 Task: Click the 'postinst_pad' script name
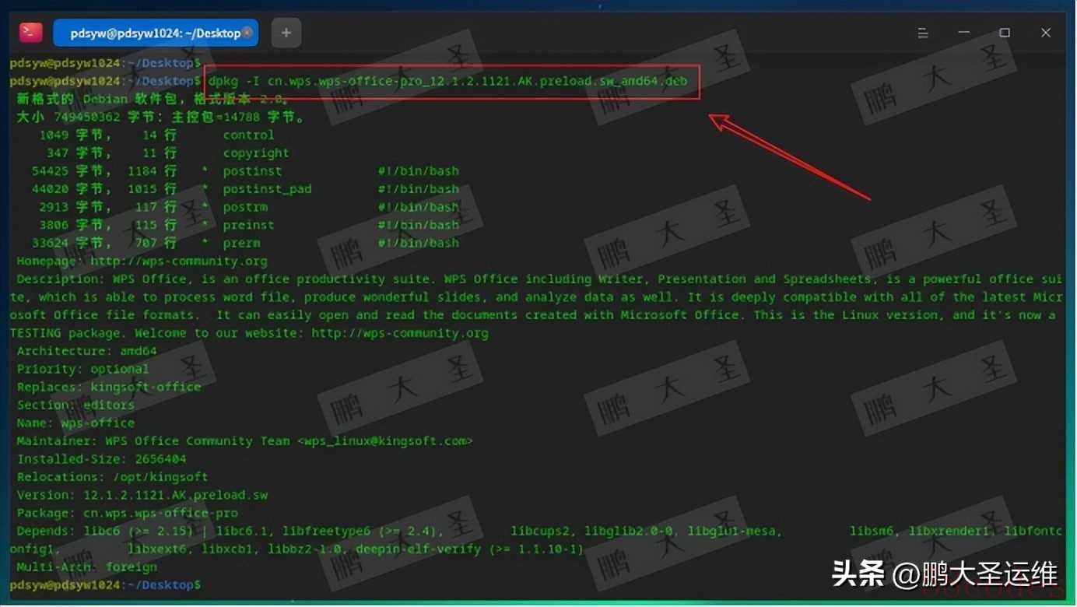(267, 189)
